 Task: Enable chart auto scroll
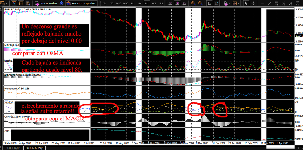click(x=209, y=3)
